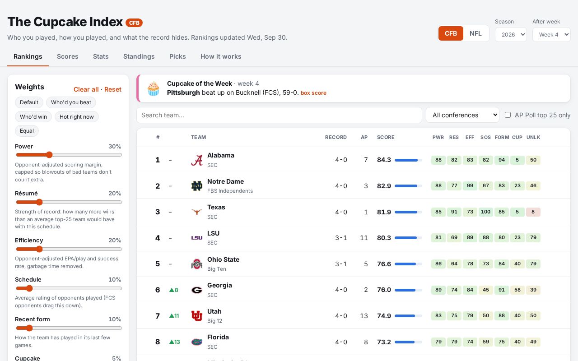Click the Georgia team logo
This screenshot has width=578, height=361.
pyautogui.click(x=197, y=290)
